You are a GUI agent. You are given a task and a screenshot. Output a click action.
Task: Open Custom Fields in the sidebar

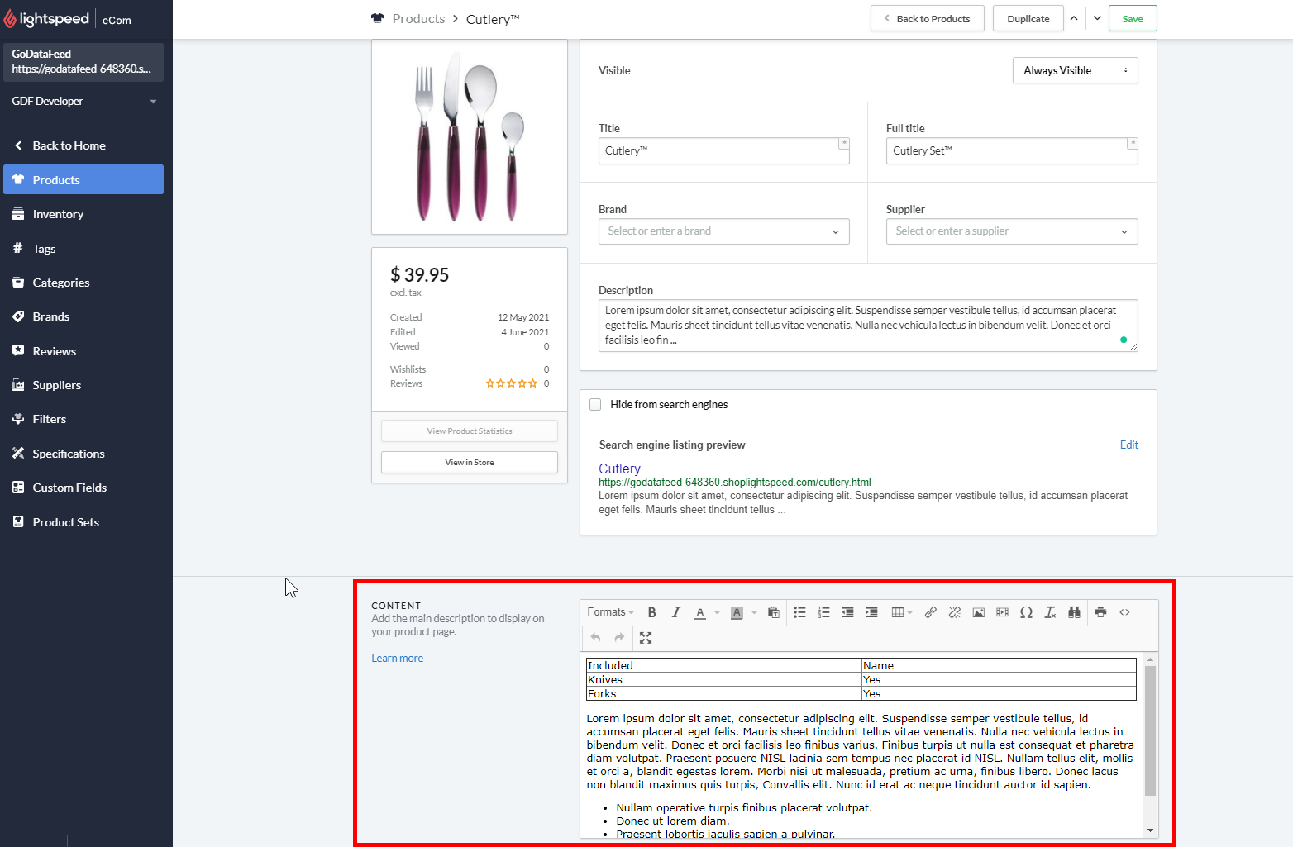coord(83,488)
